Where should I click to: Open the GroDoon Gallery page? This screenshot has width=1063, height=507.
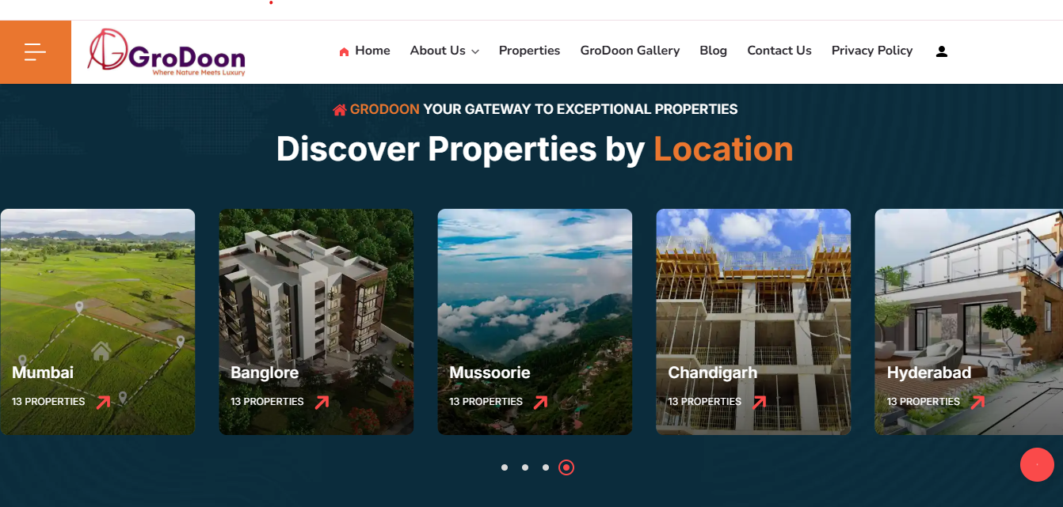click(630, 51)
